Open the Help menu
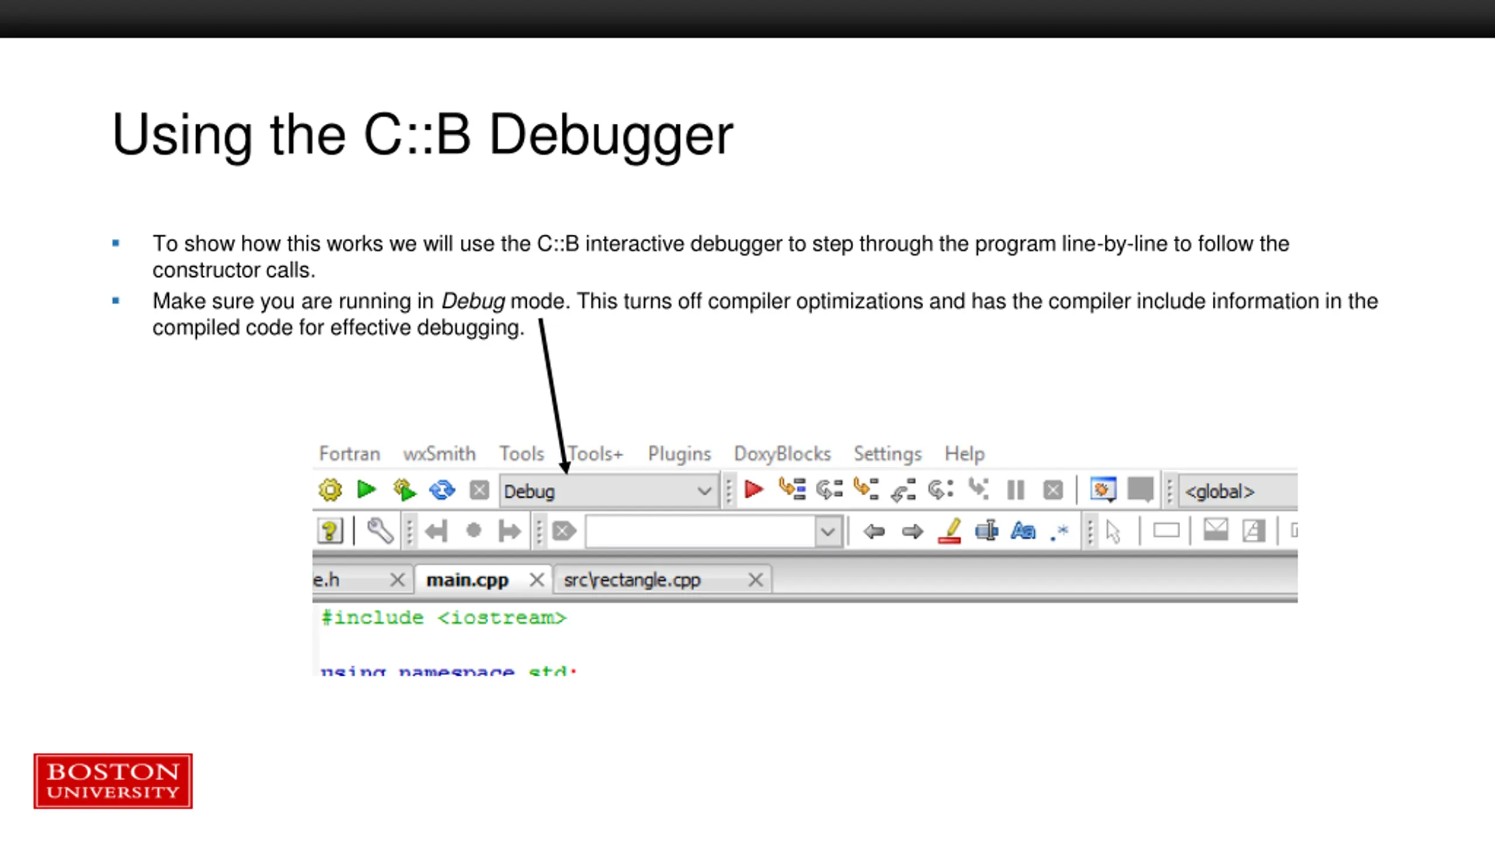The image size is (1495, 841). point(965,454)
